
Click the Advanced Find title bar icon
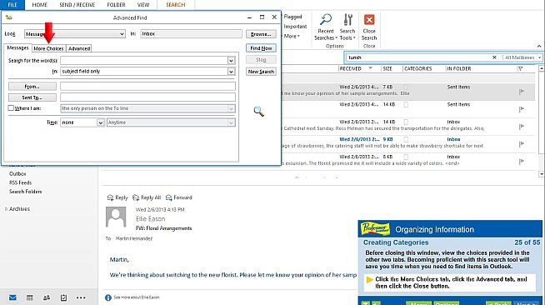tap(8, 17)
